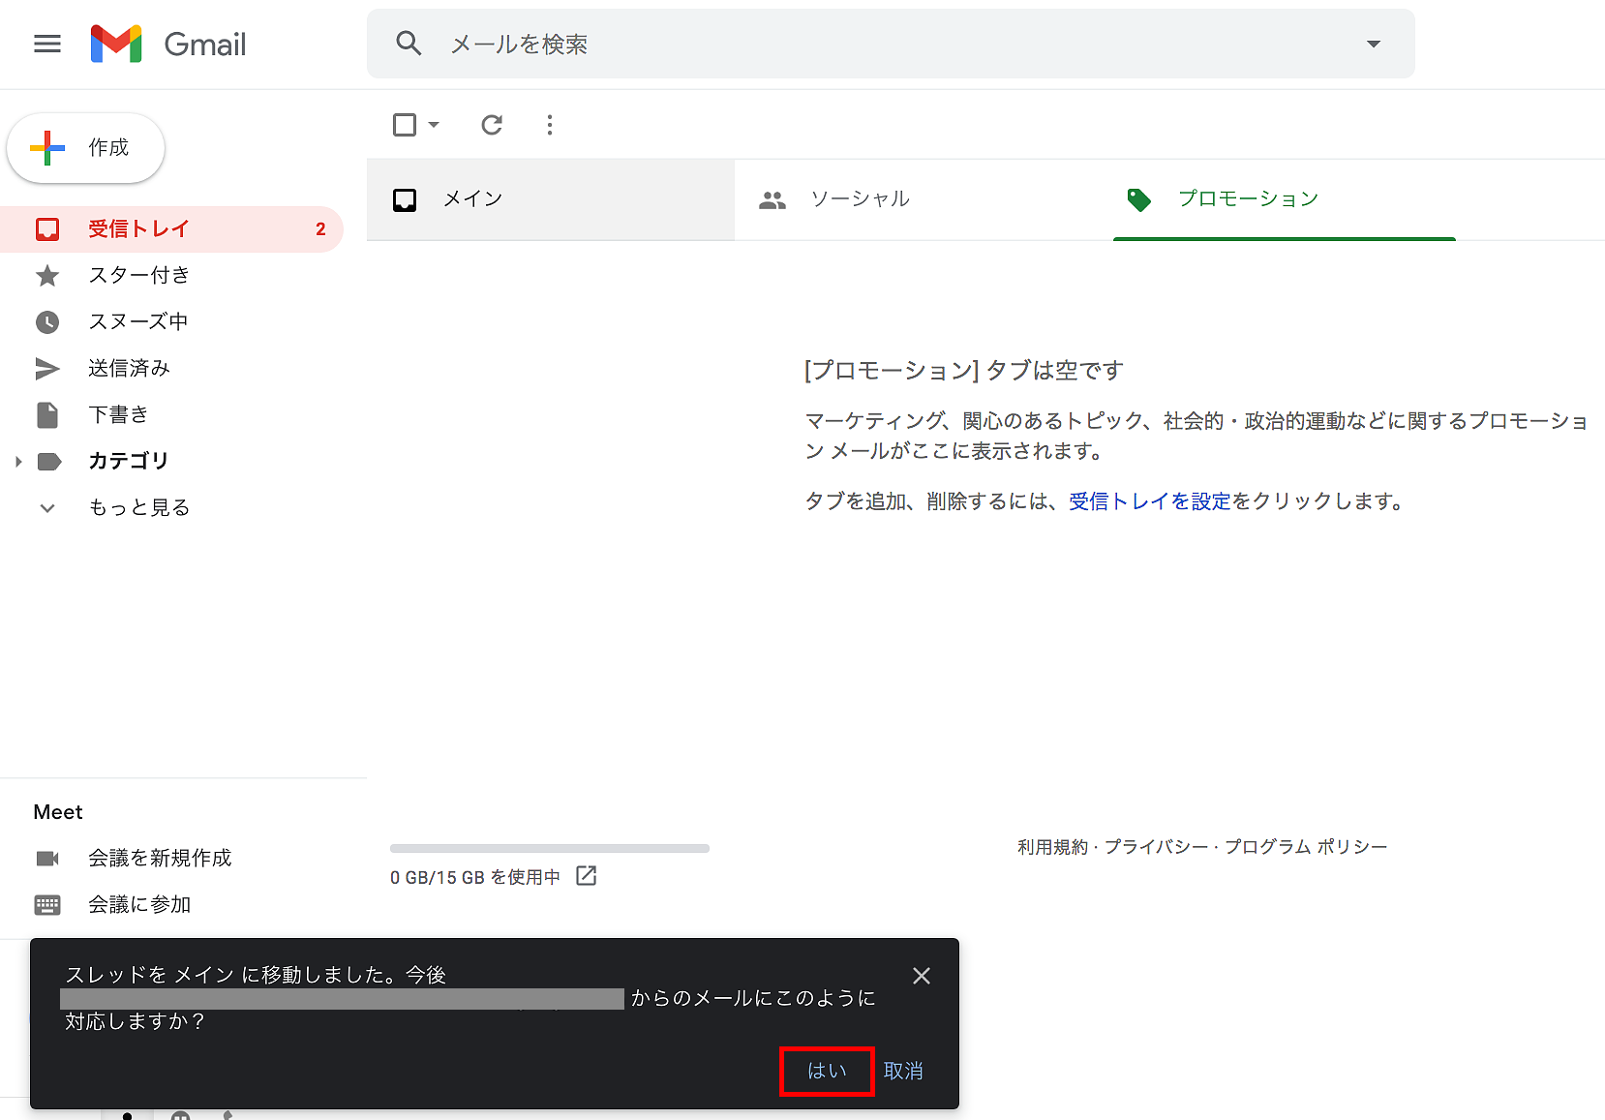Image resolution: width=1605 pixels, height=1120 pixels.
Task: Join a meeting via 会議に参加
Action: 139,905
